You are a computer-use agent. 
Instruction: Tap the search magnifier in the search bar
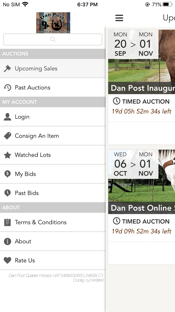pos(52,39)
